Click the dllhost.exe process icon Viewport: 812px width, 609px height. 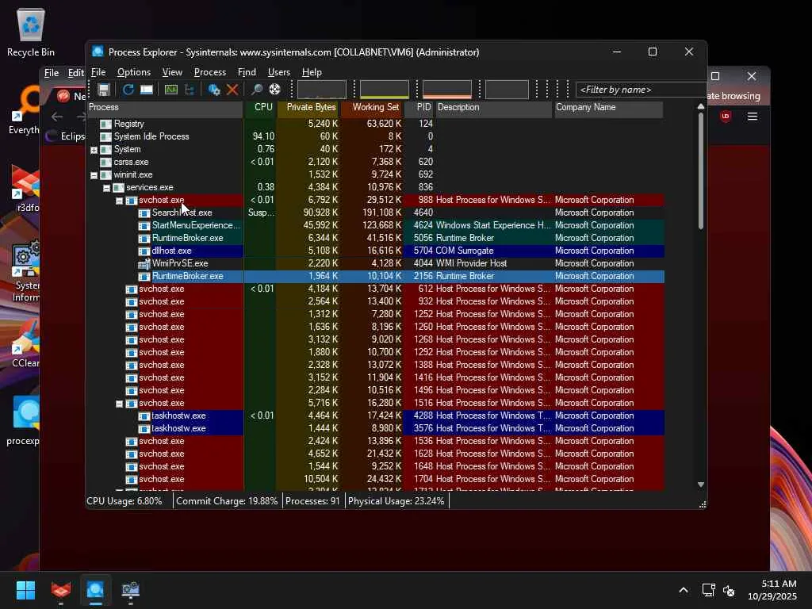coord(144,251)
